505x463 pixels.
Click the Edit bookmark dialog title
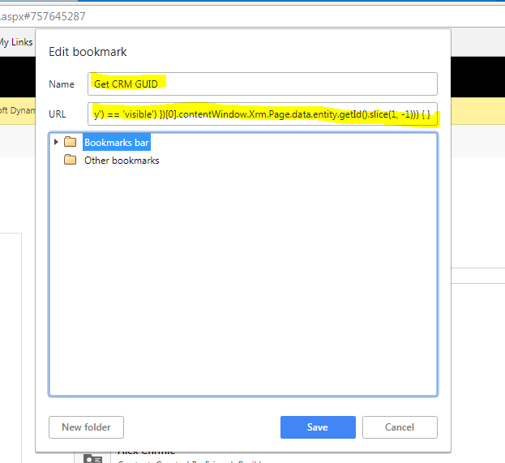88,52
